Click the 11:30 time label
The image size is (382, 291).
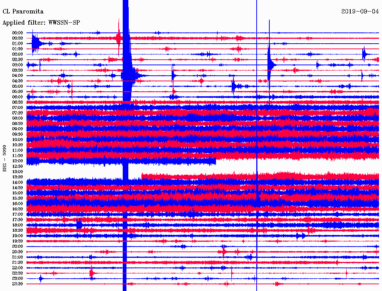pos(18,156)
